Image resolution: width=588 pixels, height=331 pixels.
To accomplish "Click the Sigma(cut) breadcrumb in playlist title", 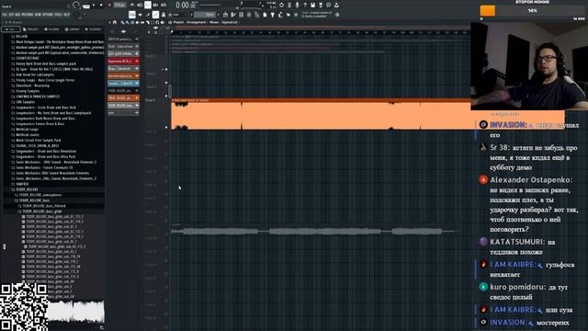I will (229, 22).
